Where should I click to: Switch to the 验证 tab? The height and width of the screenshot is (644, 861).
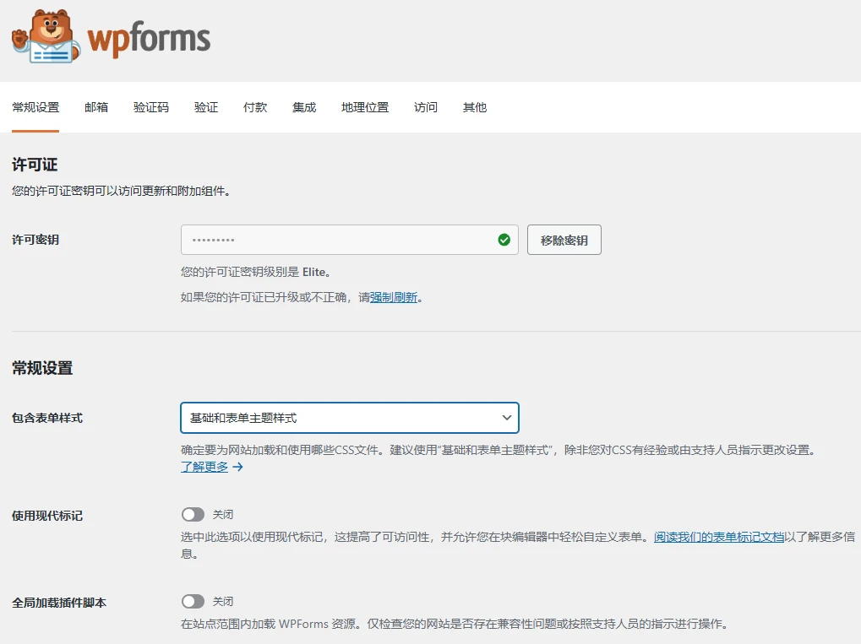click(204, 107)
